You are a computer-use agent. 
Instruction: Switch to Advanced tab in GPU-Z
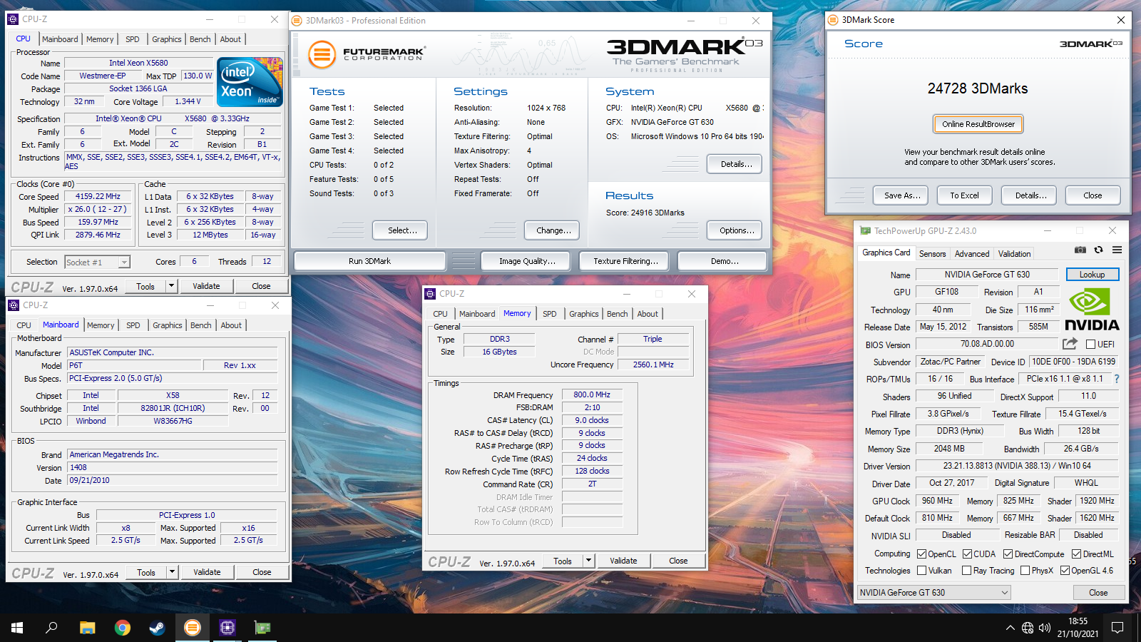[972, 254]
